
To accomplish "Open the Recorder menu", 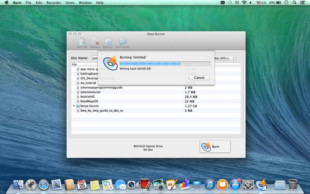I will [x=54, y=3].
